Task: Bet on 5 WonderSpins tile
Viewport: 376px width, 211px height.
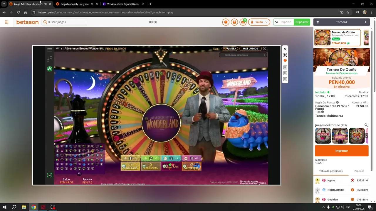Action: tap(151, 166)
